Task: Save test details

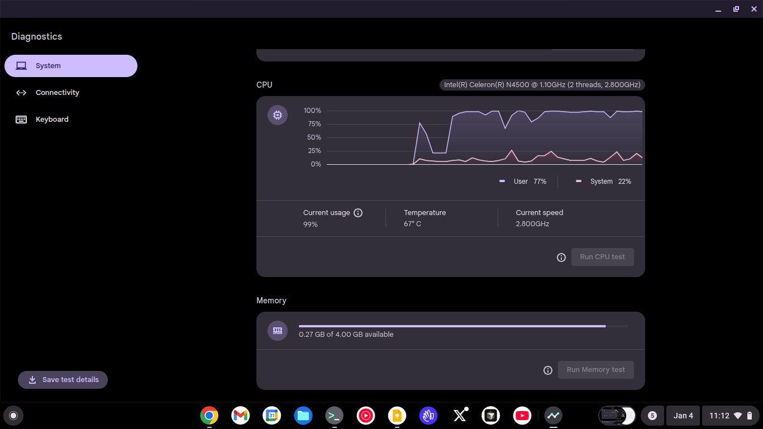Action: [x=63, y=380]
